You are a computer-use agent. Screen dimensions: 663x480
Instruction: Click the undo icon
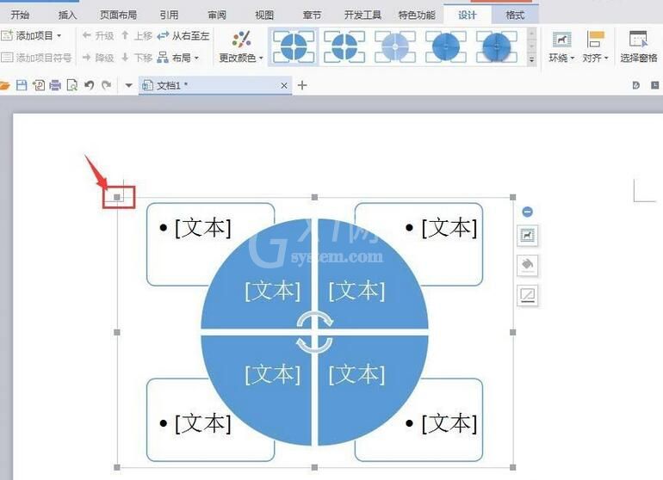(89, 86)
